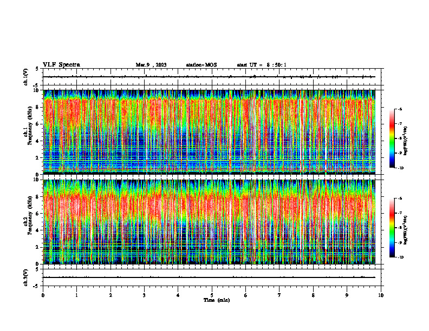
Task: Click time axis tick label "10" at far right
Action: [381, 295]
